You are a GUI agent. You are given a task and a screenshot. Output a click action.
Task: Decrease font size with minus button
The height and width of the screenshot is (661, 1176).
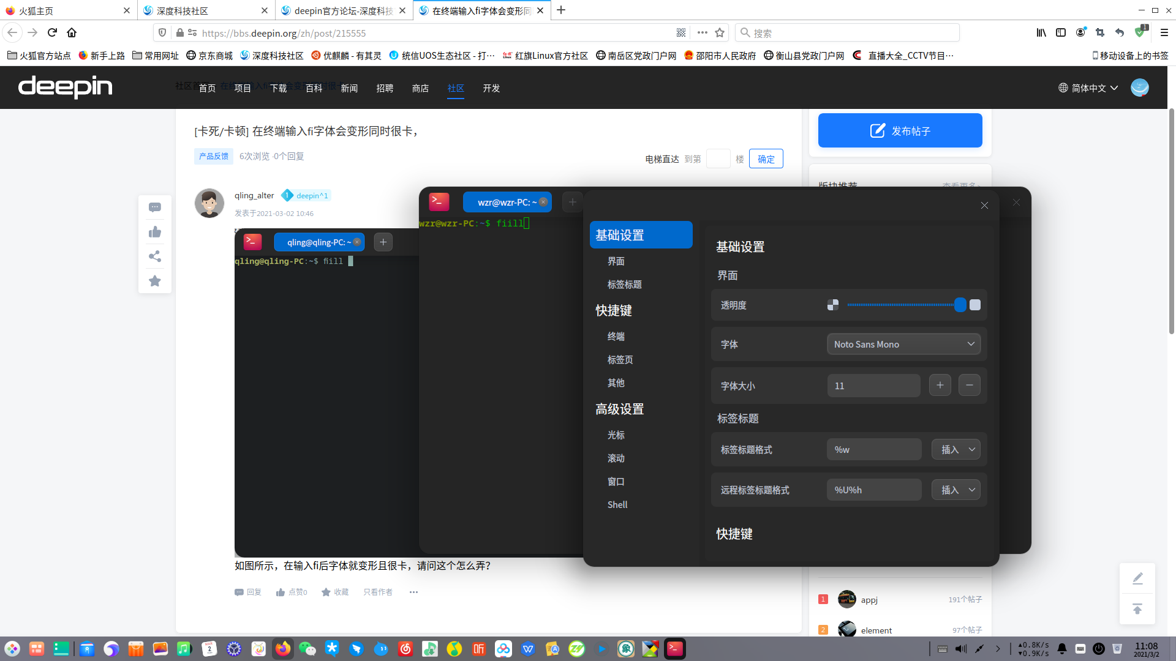click(x=969, y=386)
